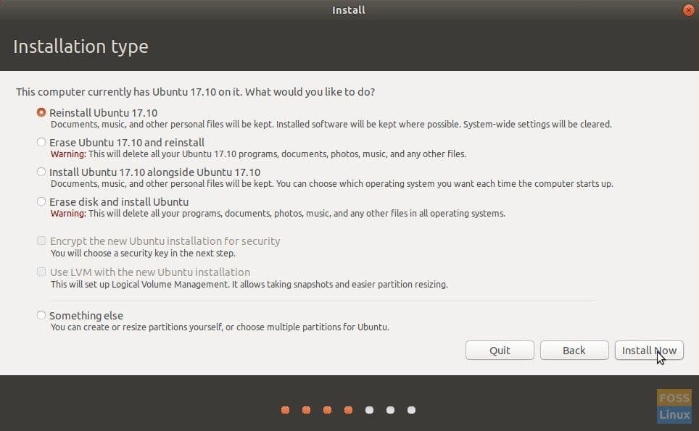Click Install Now to begin installation
This screenshot has width=699, height=431.
649,351
